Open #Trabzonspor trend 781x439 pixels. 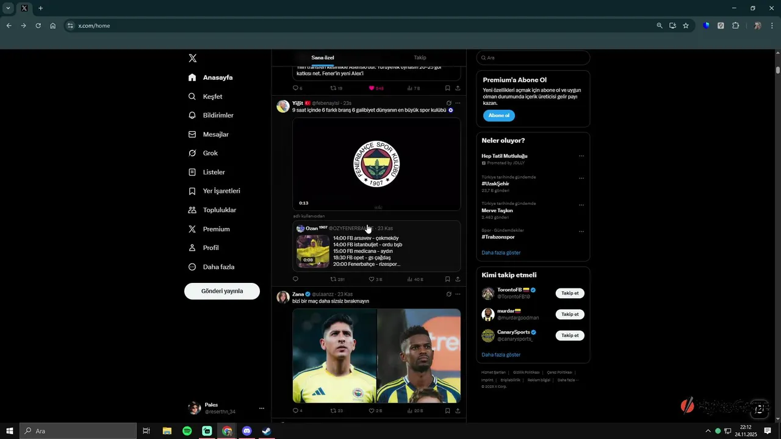coord(498,237)
